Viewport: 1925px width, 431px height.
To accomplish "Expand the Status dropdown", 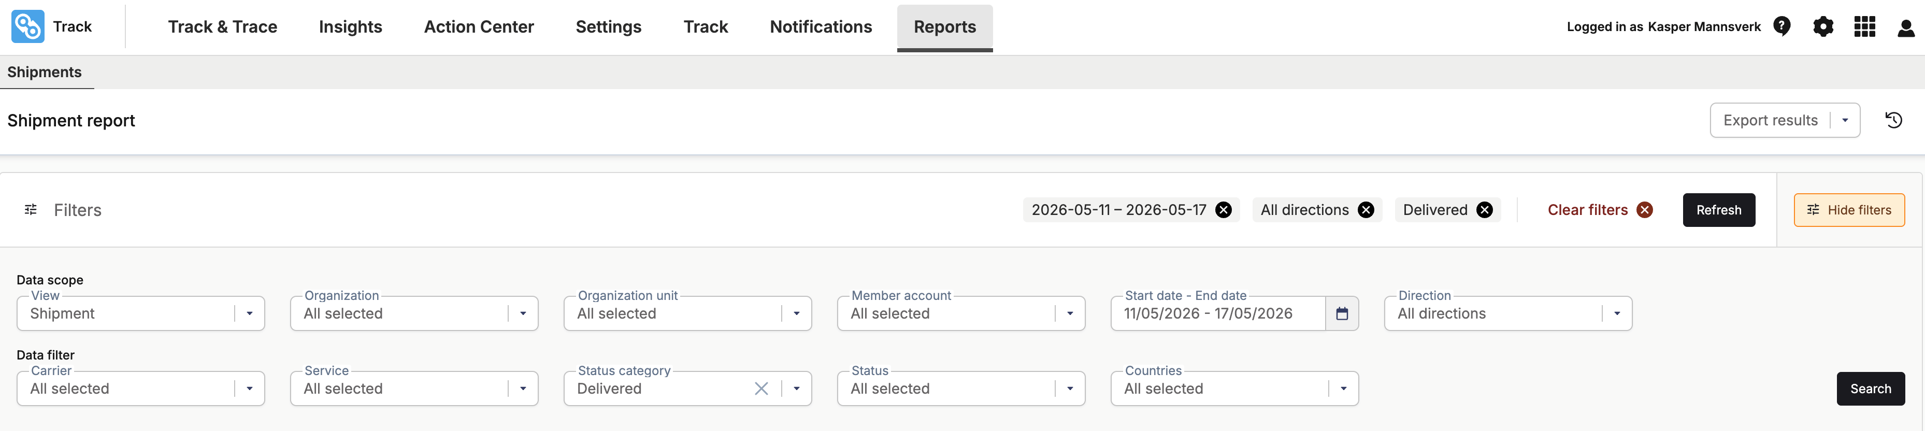I will click(x=1070, y=389).
